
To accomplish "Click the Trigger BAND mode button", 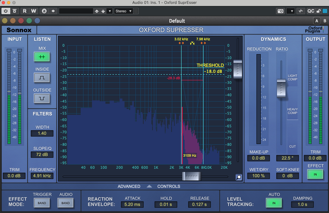I will pyautogui.click(x=42, y=203).
